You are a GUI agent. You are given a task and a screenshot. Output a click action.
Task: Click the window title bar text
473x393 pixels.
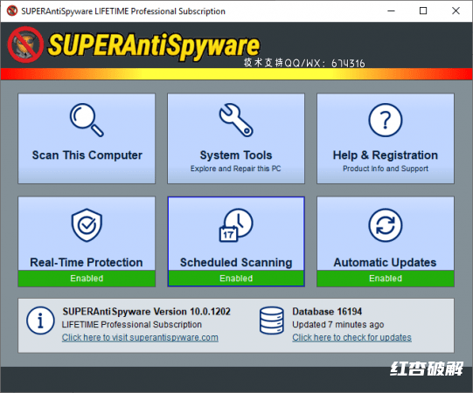tap(123, 11)
